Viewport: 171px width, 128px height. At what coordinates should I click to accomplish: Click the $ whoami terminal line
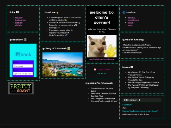(127, 105)
